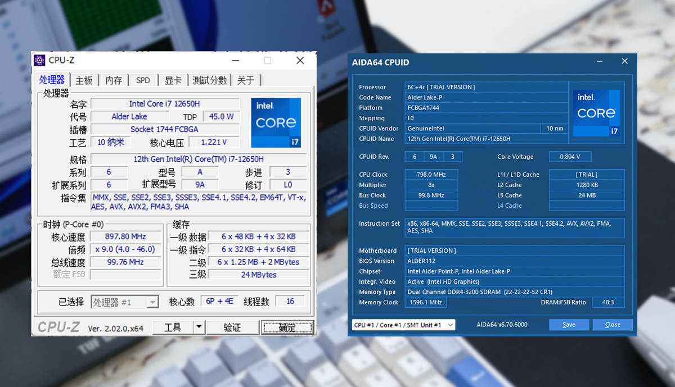Open the 显卡 tab
This screenshot has height=387, width=675.
coord(173,80)
